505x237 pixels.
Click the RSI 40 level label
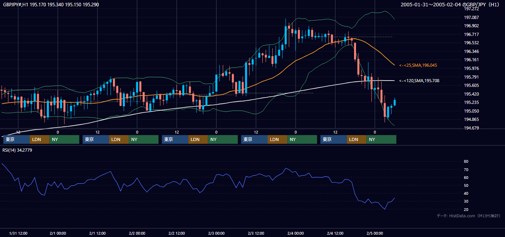point(466,193)
